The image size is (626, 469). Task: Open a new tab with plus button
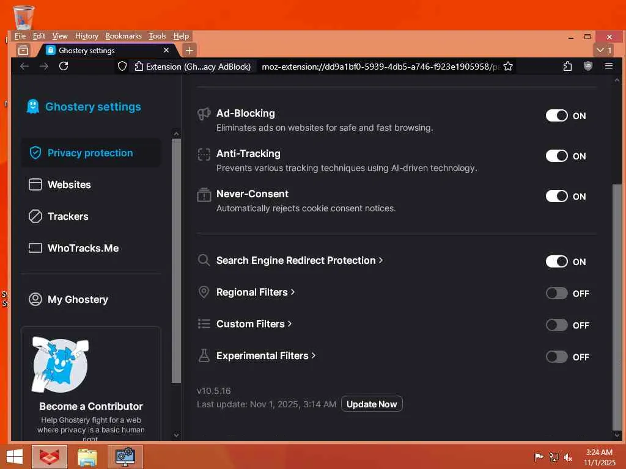[x=190, y=50]
